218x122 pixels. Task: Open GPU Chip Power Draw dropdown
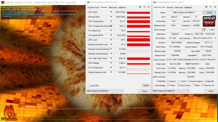[111, 58]
